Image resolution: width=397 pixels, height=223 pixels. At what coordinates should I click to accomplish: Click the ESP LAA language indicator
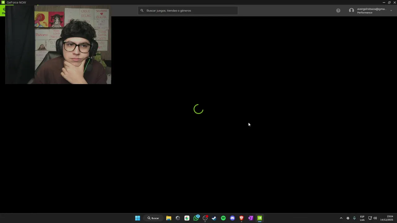pos(362,218)
